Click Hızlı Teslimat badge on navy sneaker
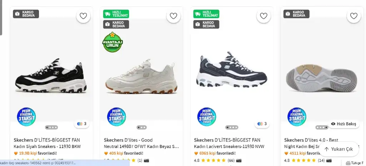The width and height of the screenshot is (366, 166). coord(206,14)
